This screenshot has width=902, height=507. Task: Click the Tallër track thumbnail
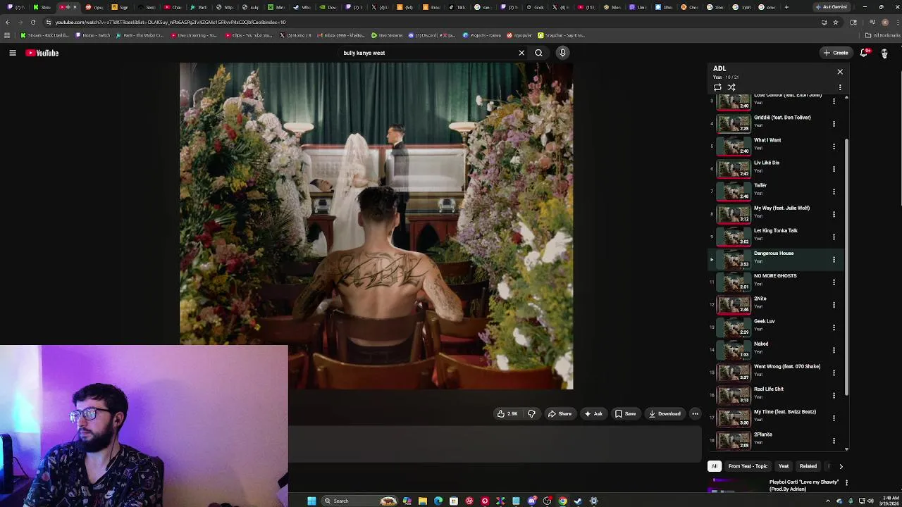pyautogui.click(x=734, y=192)
